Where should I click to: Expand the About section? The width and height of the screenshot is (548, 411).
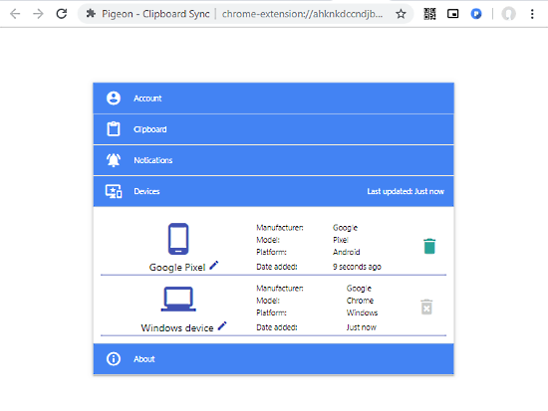click(273, 358)
